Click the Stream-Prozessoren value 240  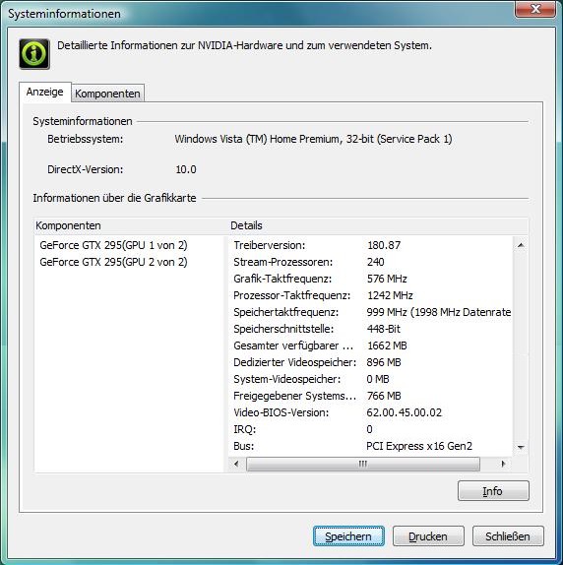click(375, 262)
